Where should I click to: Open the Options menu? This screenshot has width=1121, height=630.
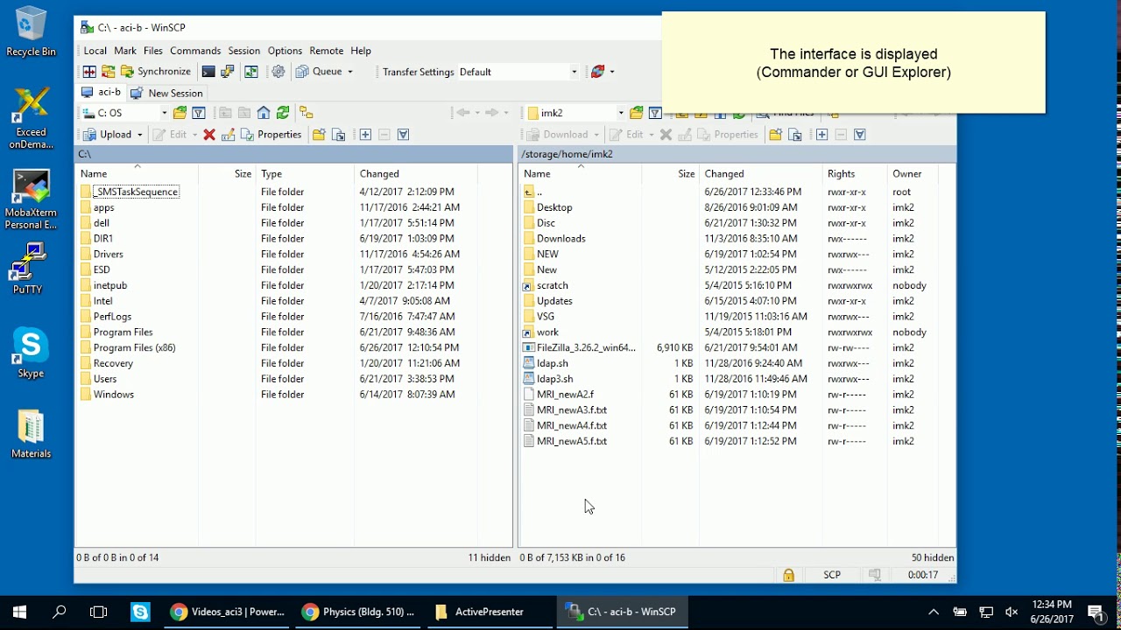[x=285, y=51]
